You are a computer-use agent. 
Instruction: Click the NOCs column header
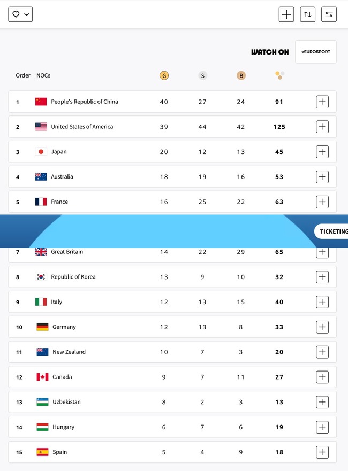coord(43,75)
